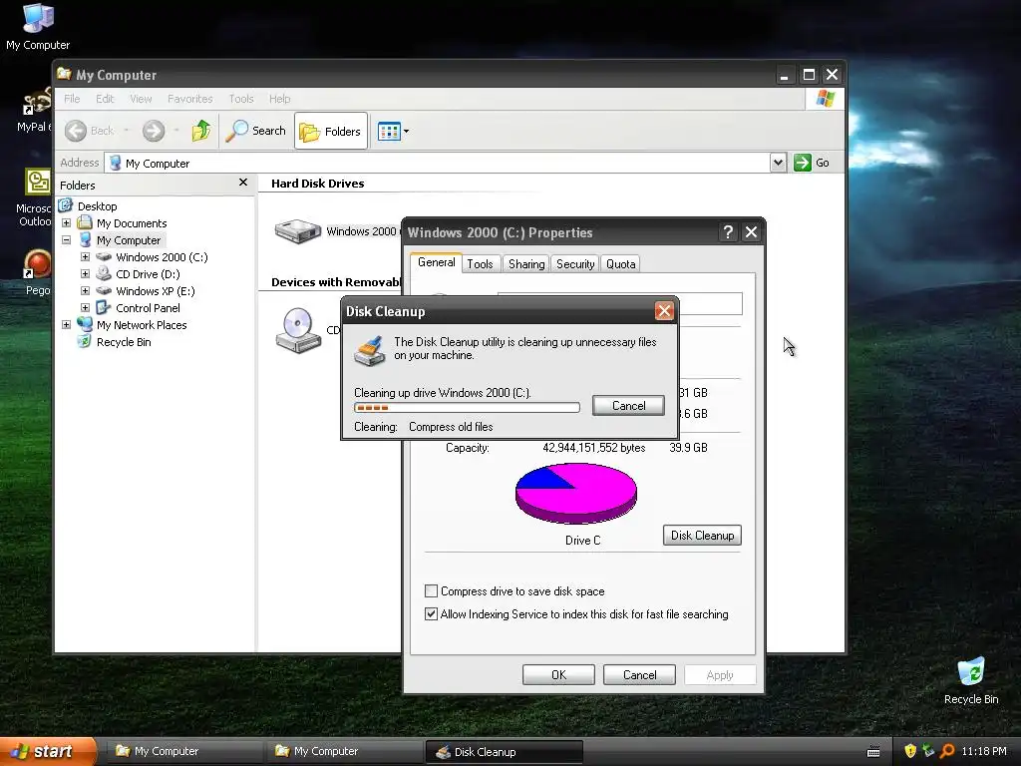
Task: Open the Tools menu in Explorer
Action: (x=241, y=99)
